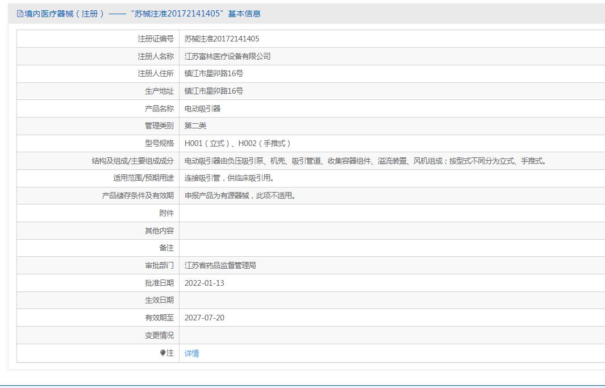This screenshot has width=605, height=388.
Task: Select the page title 境内医疗器械（注册）基本信息
Action: (142, 14)
